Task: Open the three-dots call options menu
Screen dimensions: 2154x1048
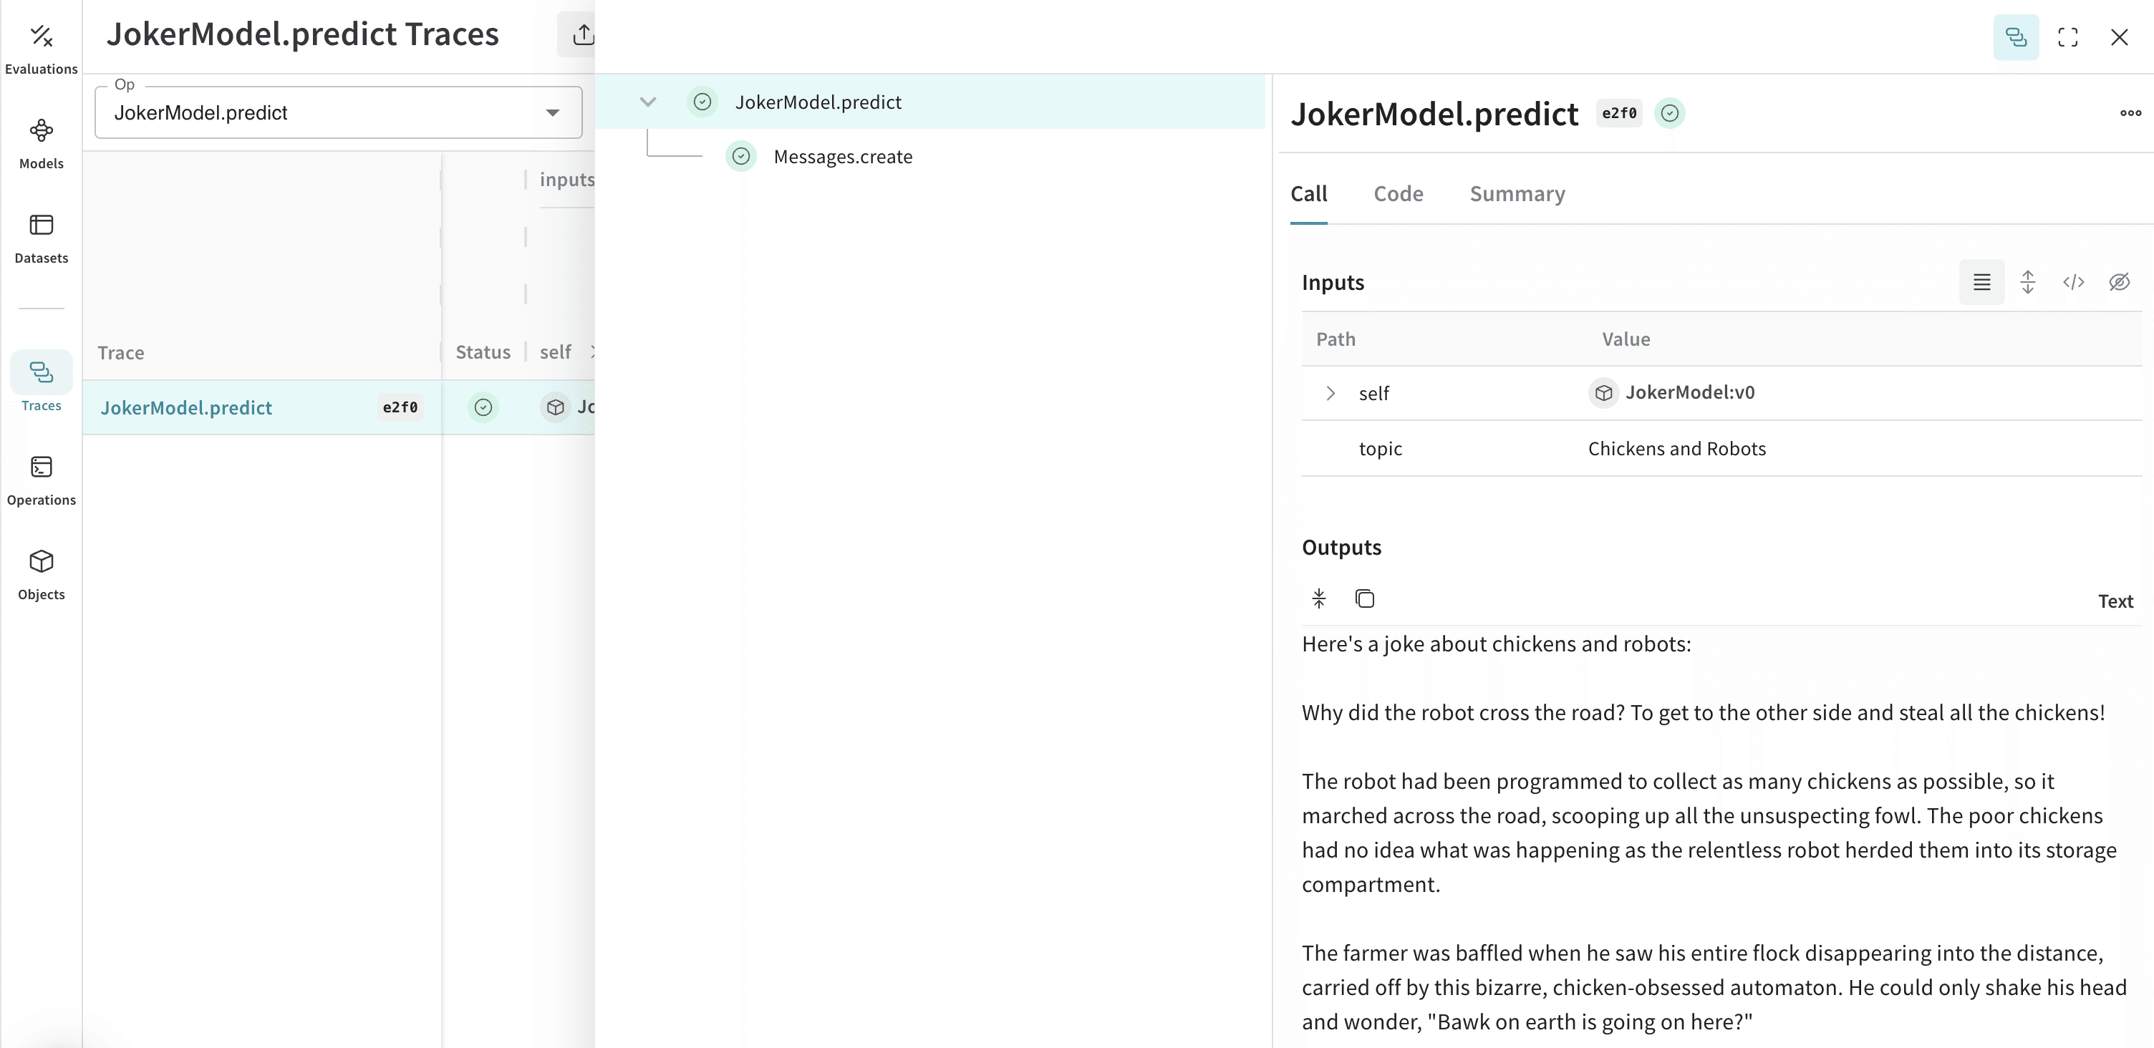Action: coord(2130,113)
